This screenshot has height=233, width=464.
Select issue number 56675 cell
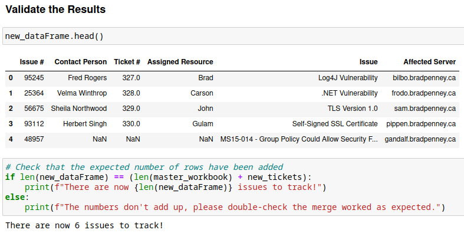(34, 109)
